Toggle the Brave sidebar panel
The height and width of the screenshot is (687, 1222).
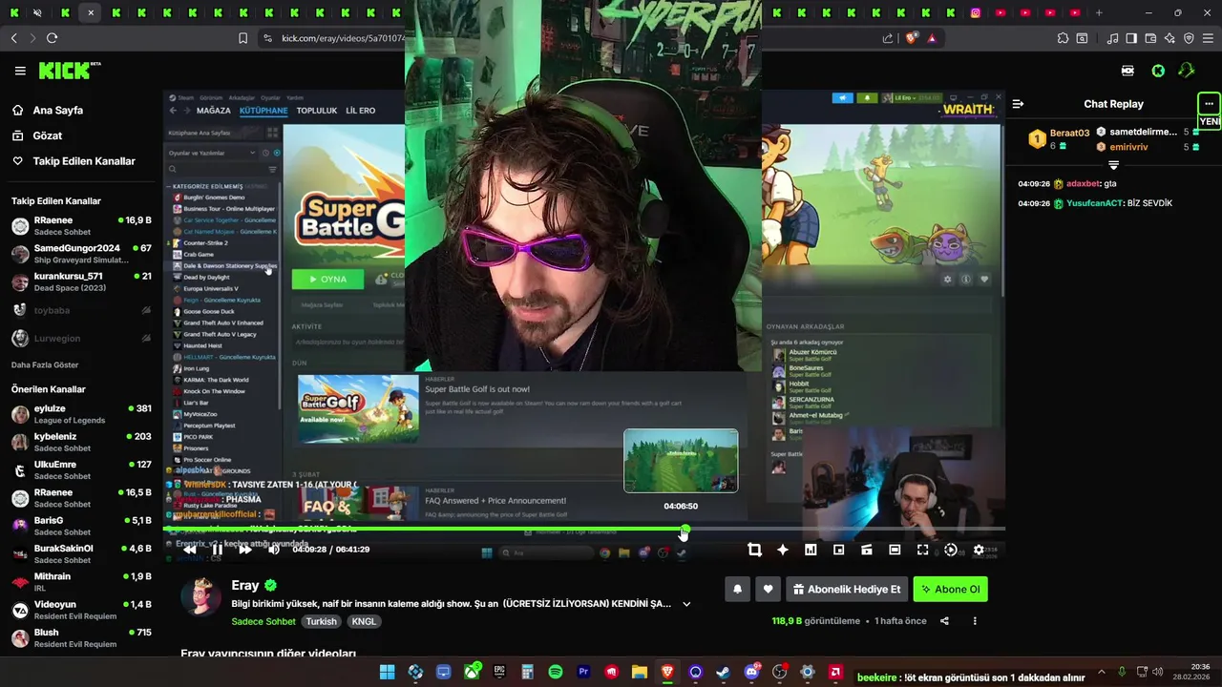pyautogui.click(x=1131, y=38)
